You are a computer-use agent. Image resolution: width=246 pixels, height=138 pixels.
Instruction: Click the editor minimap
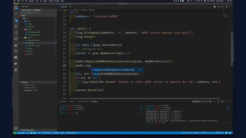(227, 15)
